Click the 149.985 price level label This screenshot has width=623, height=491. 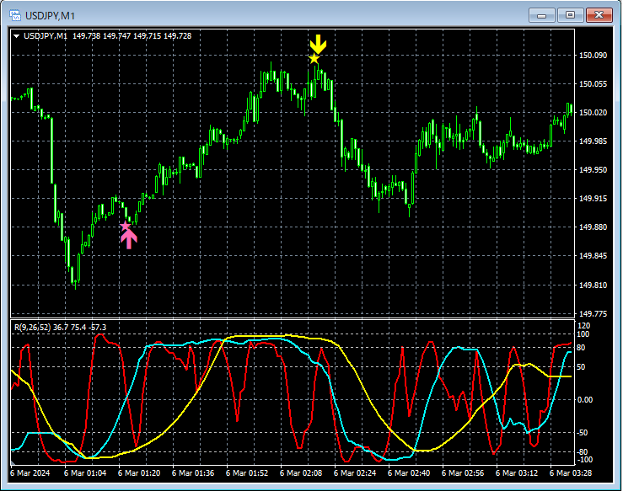click(593, 141)
